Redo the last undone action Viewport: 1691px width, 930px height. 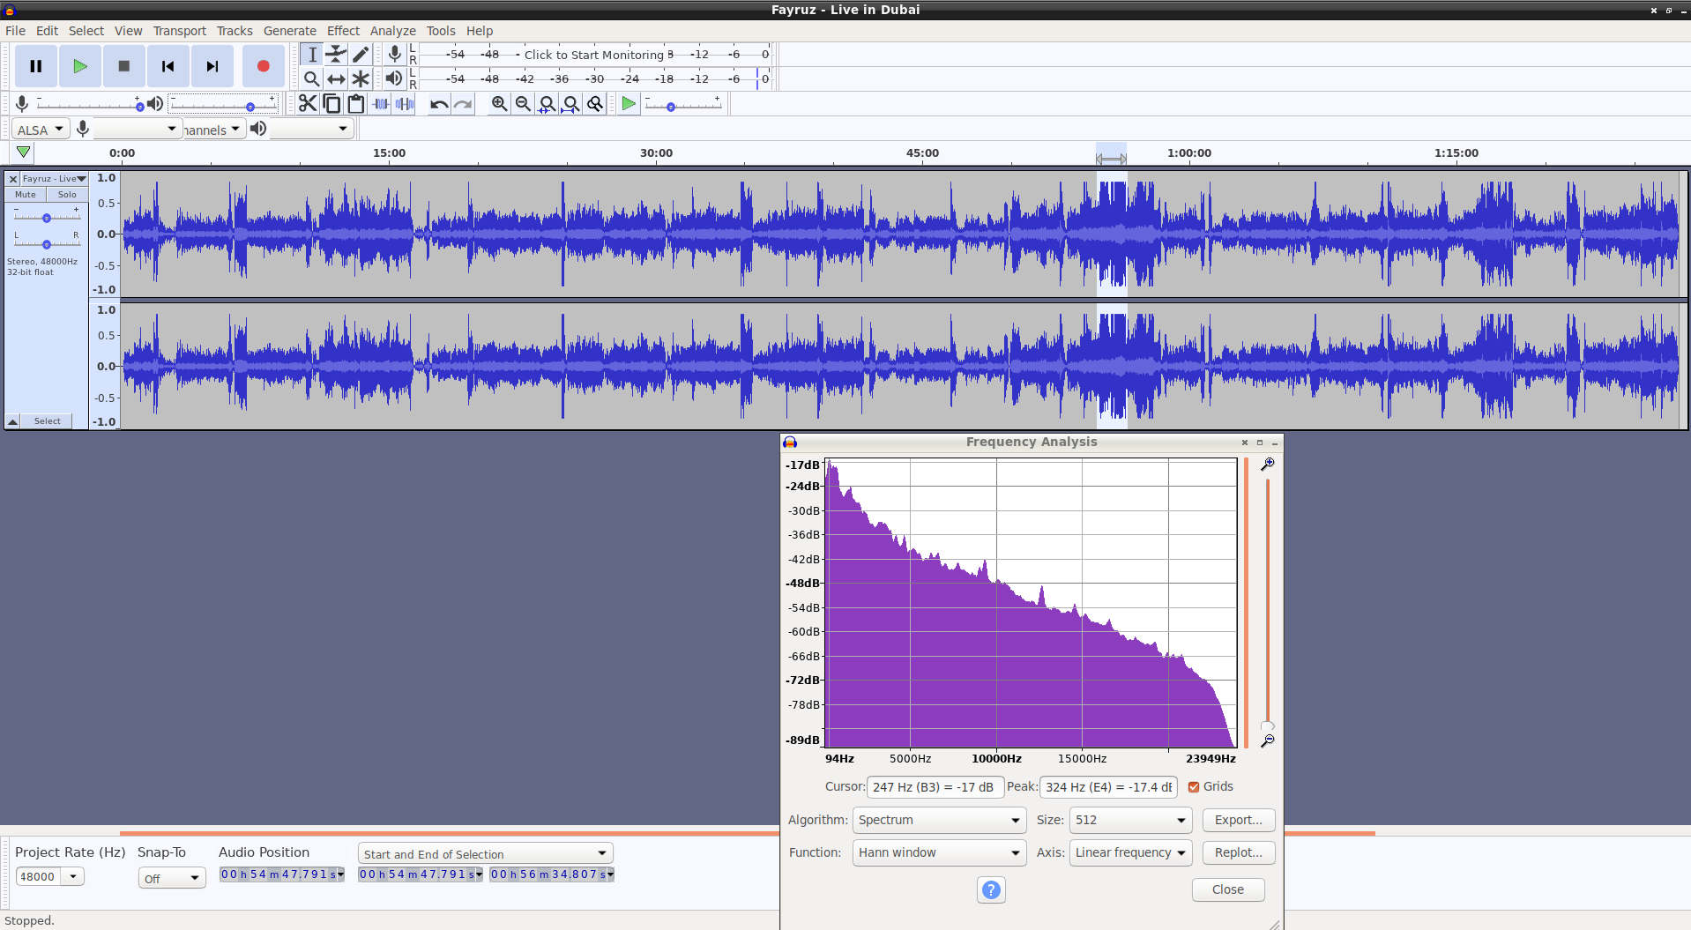pos(463,104)
